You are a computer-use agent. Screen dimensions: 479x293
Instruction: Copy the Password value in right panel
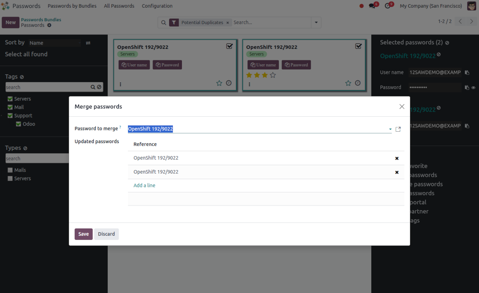(x=467, y=87)
